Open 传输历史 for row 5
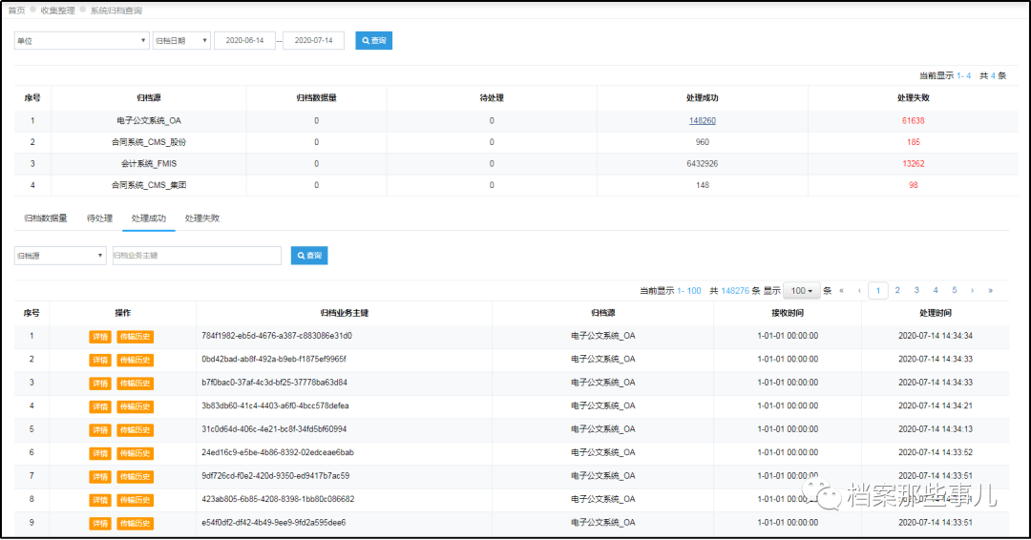 [x=135, y=430]
